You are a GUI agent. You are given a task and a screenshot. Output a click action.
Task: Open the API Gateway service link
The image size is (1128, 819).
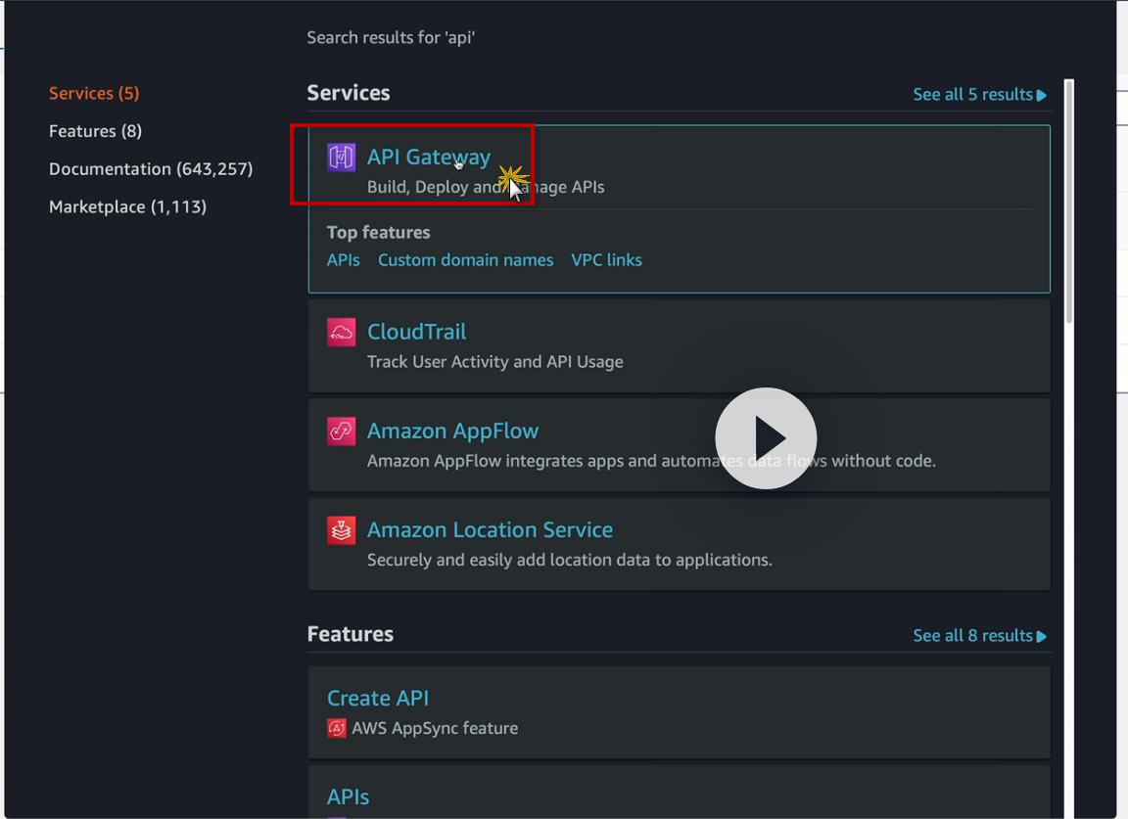(x=428, y=157)
